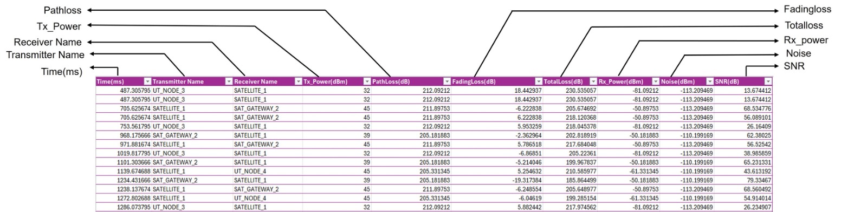Select fading loss cell 5.882442

529,207
